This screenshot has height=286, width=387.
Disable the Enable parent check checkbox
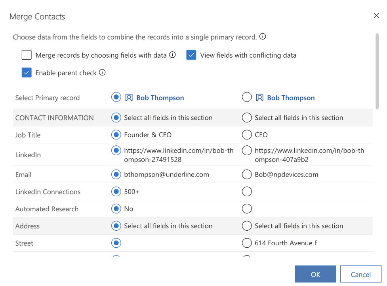tap(27, 73)
